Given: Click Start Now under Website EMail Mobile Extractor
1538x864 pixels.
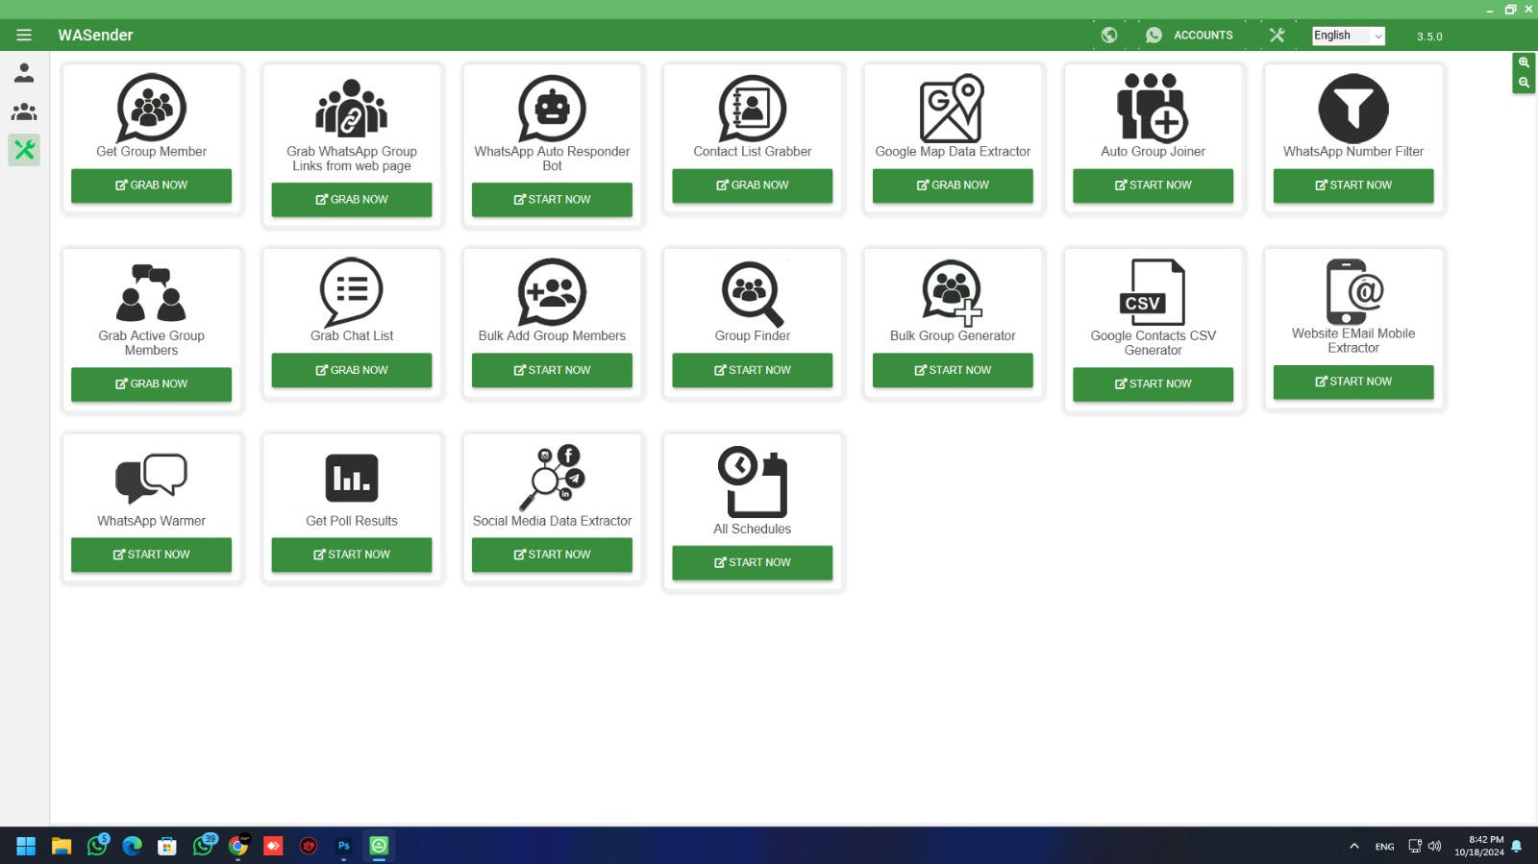Looking at the screenshot, I should (x=1353, y=382).
